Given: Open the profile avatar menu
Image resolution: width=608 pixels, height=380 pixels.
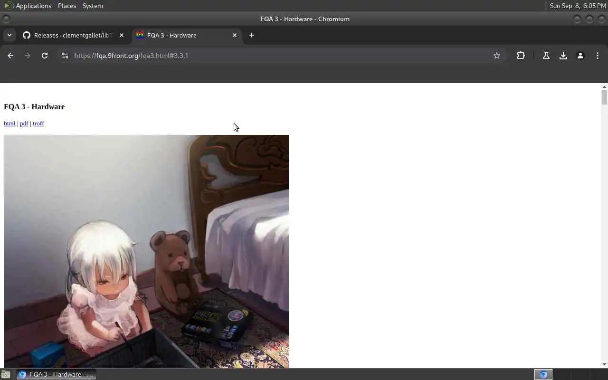Looking at the screenshot, I should click(580, 56).
